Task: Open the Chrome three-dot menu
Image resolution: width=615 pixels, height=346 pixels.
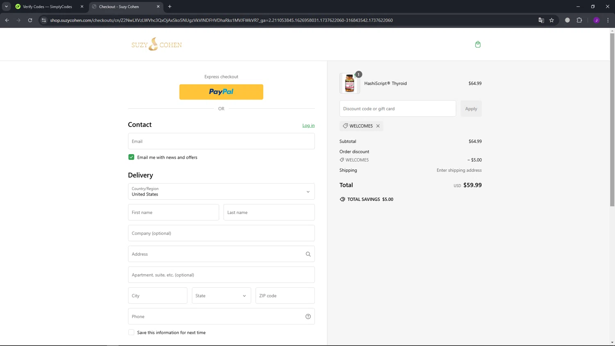Action: [x=608, y=20]
